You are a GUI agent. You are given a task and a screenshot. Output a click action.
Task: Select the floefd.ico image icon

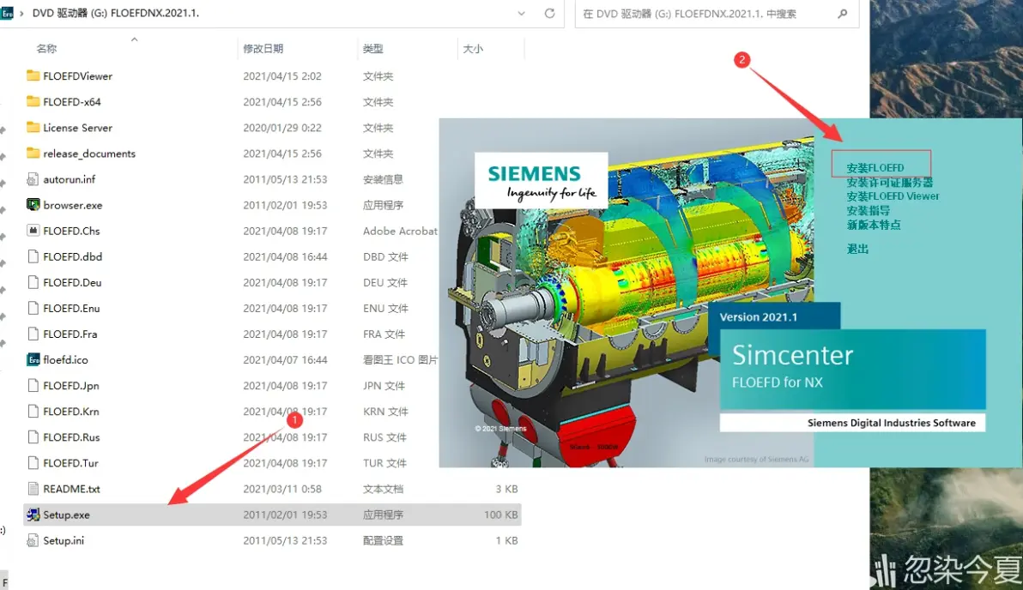coord(33,360)
